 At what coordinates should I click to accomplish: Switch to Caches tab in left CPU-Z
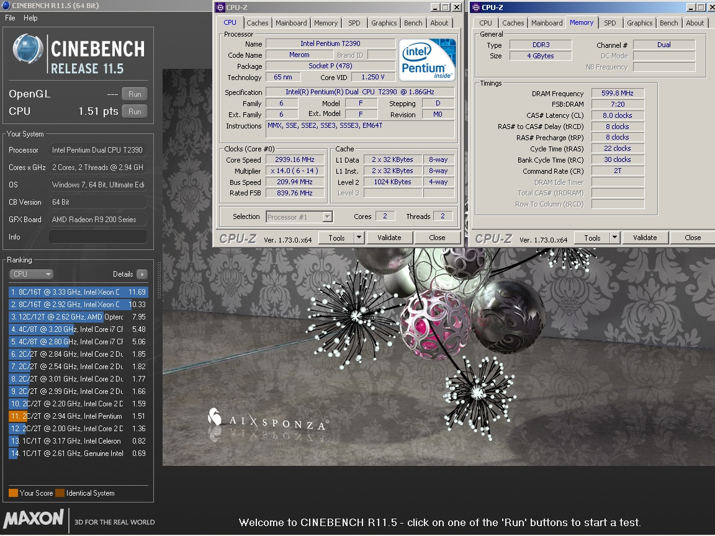[257, 23]
